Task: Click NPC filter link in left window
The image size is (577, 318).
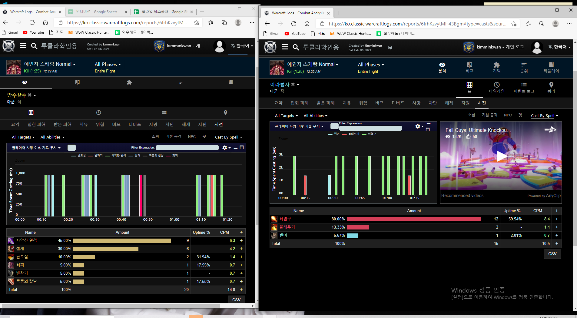Action: [x=192, y=136]
